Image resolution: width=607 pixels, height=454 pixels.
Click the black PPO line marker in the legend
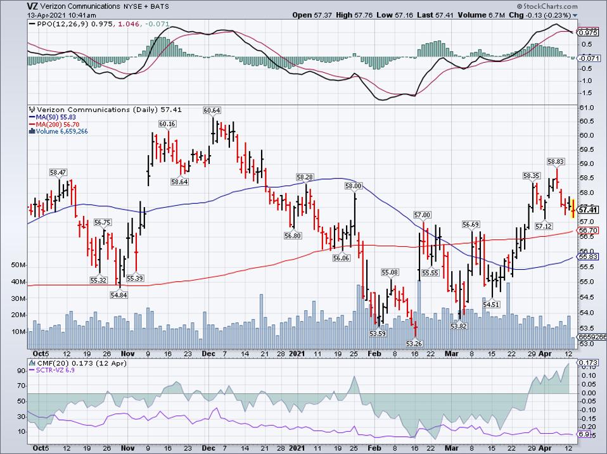pyautogui.click(x=32, y=24)
